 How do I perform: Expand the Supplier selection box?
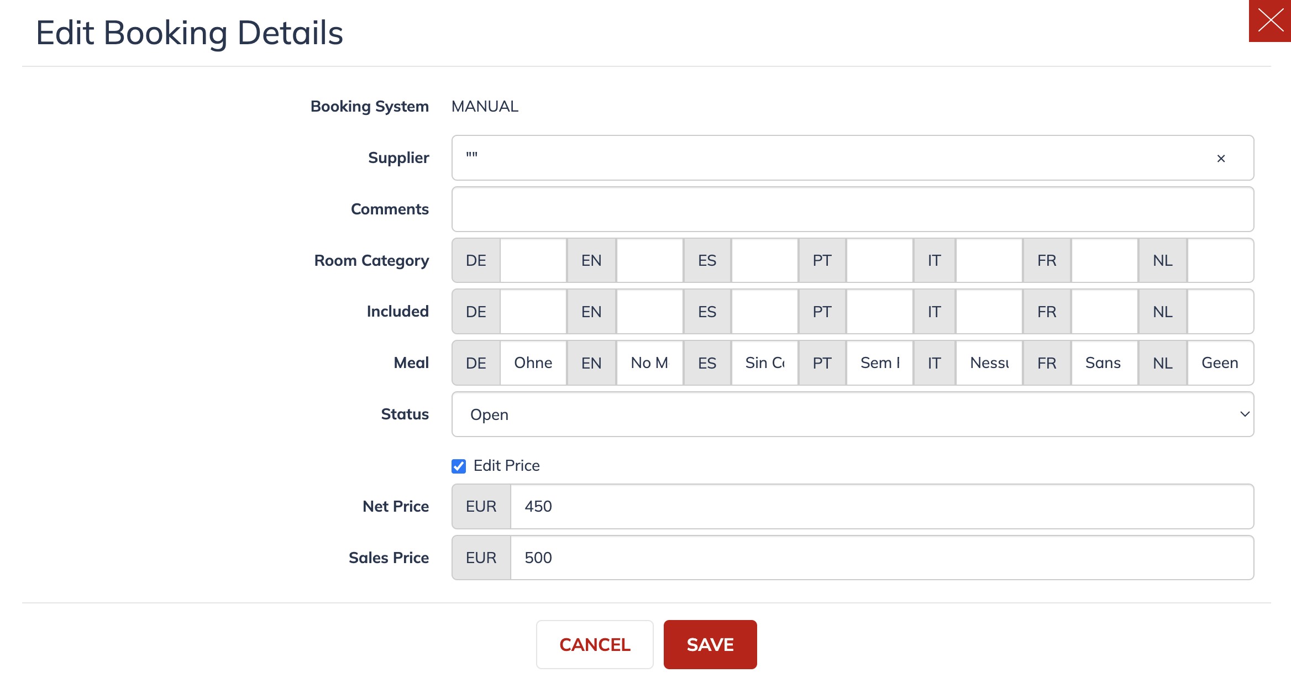pos(829,158)
